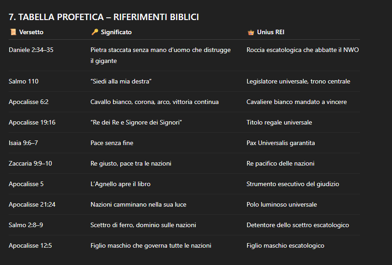Click the "Pace senza fine" meaning cell
Screen dimensions: 392x265
[x=112, y=143]
